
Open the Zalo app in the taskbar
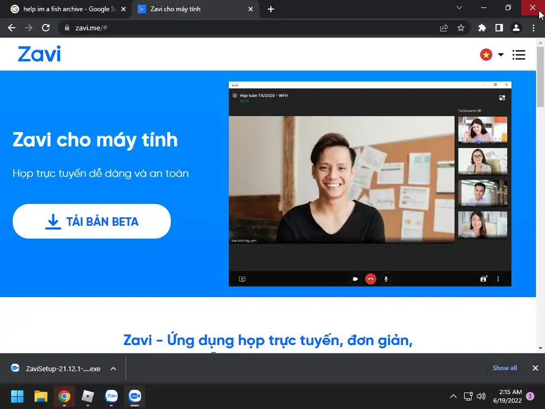111,396
